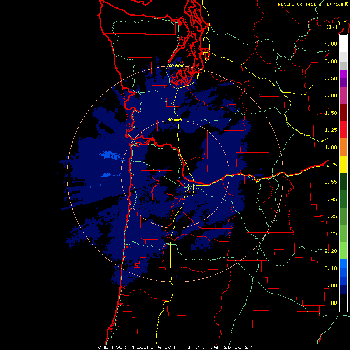Click the [IN] units label
Screen dimensions: 350x350
tap(332, 27)
